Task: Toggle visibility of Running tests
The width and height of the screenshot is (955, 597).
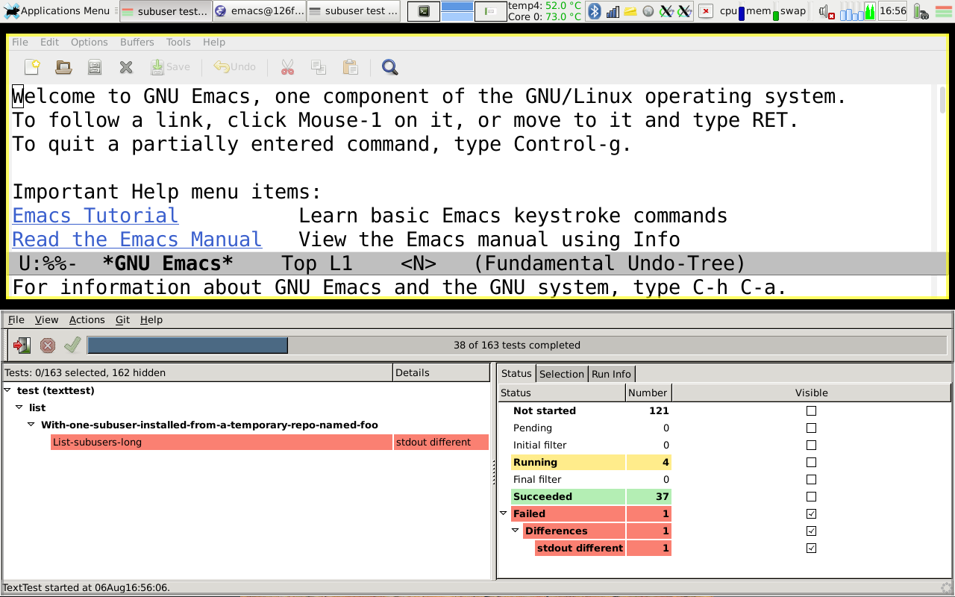Action: [812, 462]
